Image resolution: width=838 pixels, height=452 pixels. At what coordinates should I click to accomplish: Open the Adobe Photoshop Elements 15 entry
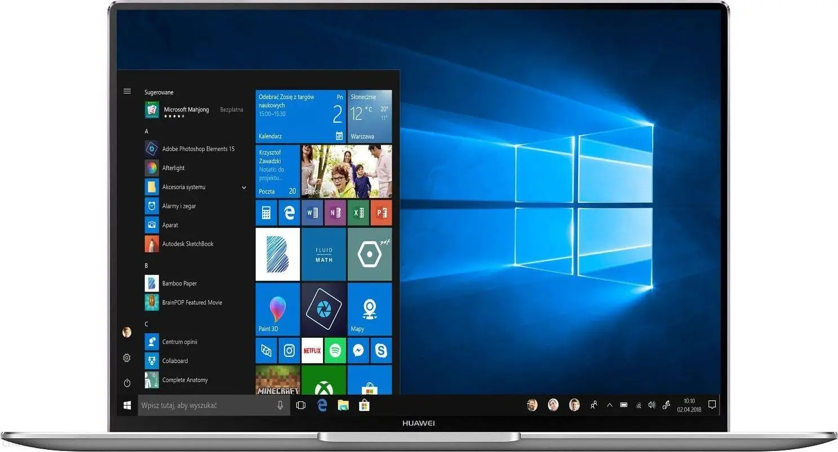198,149
